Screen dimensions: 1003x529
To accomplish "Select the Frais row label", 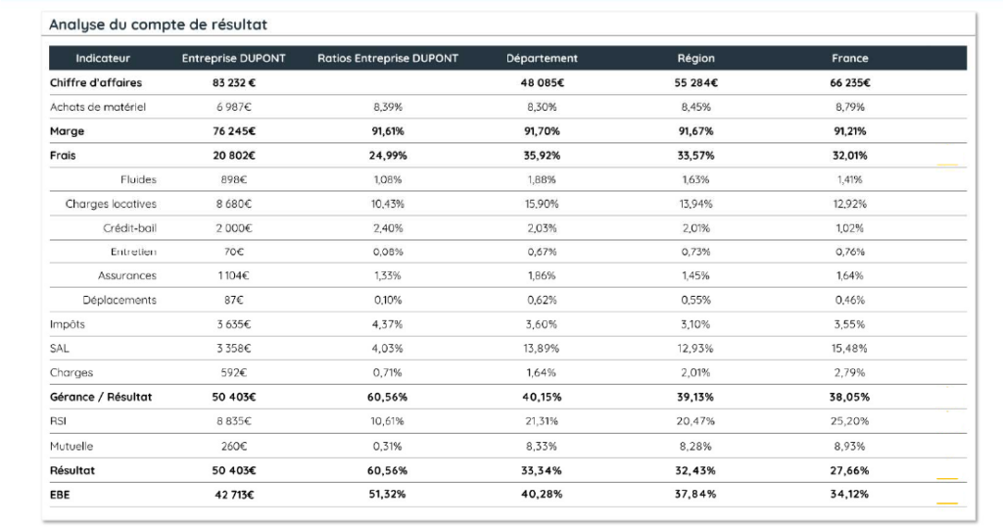I will point(63,156).
